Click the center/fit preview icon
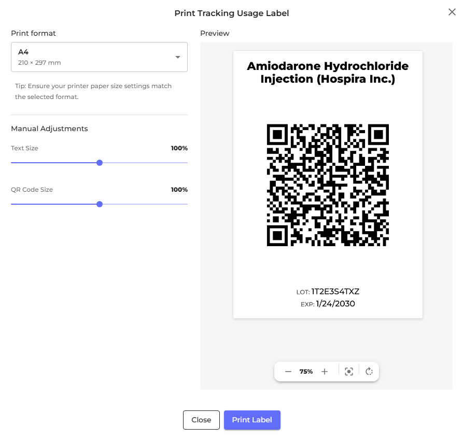This screenshot has width=463, height=441. pos(349,372)
